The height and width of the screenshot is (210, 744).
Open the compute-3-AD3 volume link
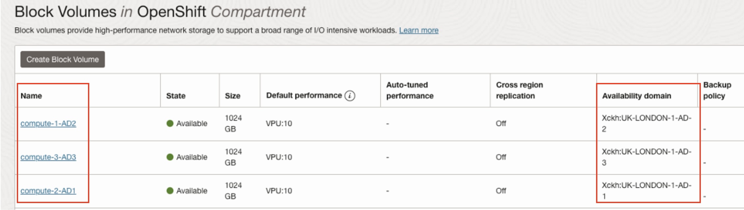pos(48,157)
